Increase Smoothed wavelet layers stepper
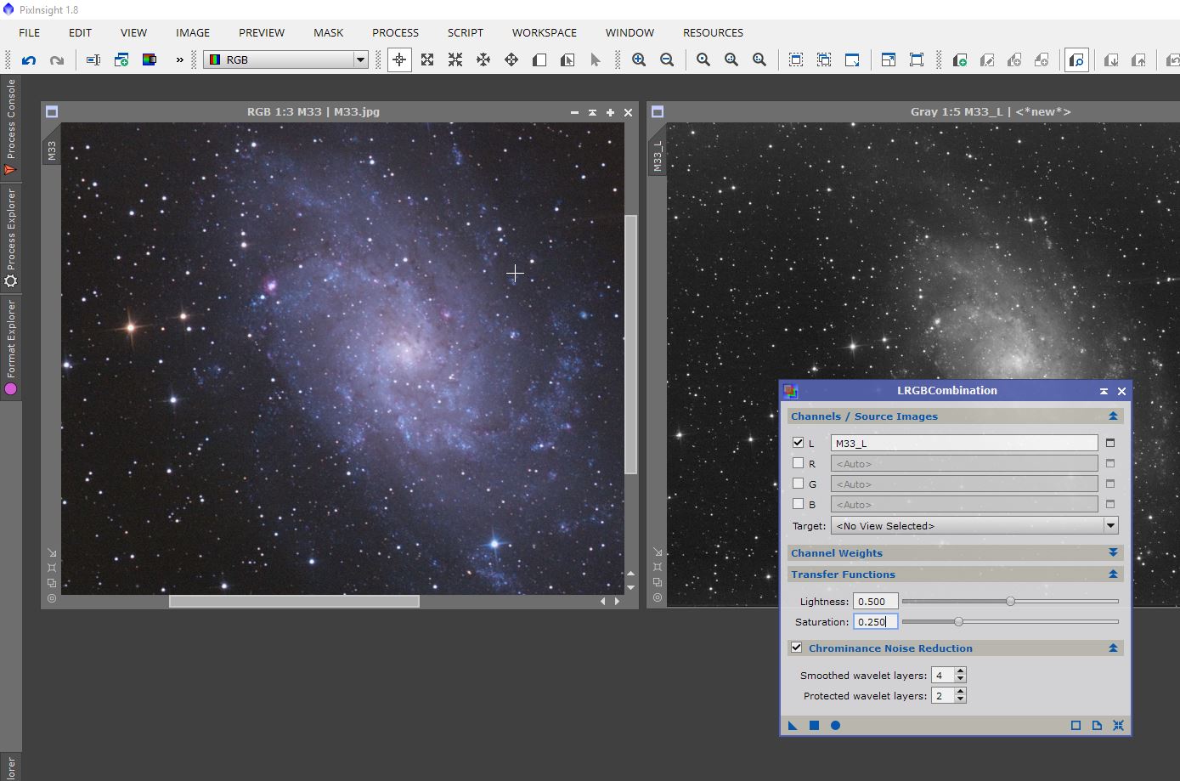 [960, 671]
